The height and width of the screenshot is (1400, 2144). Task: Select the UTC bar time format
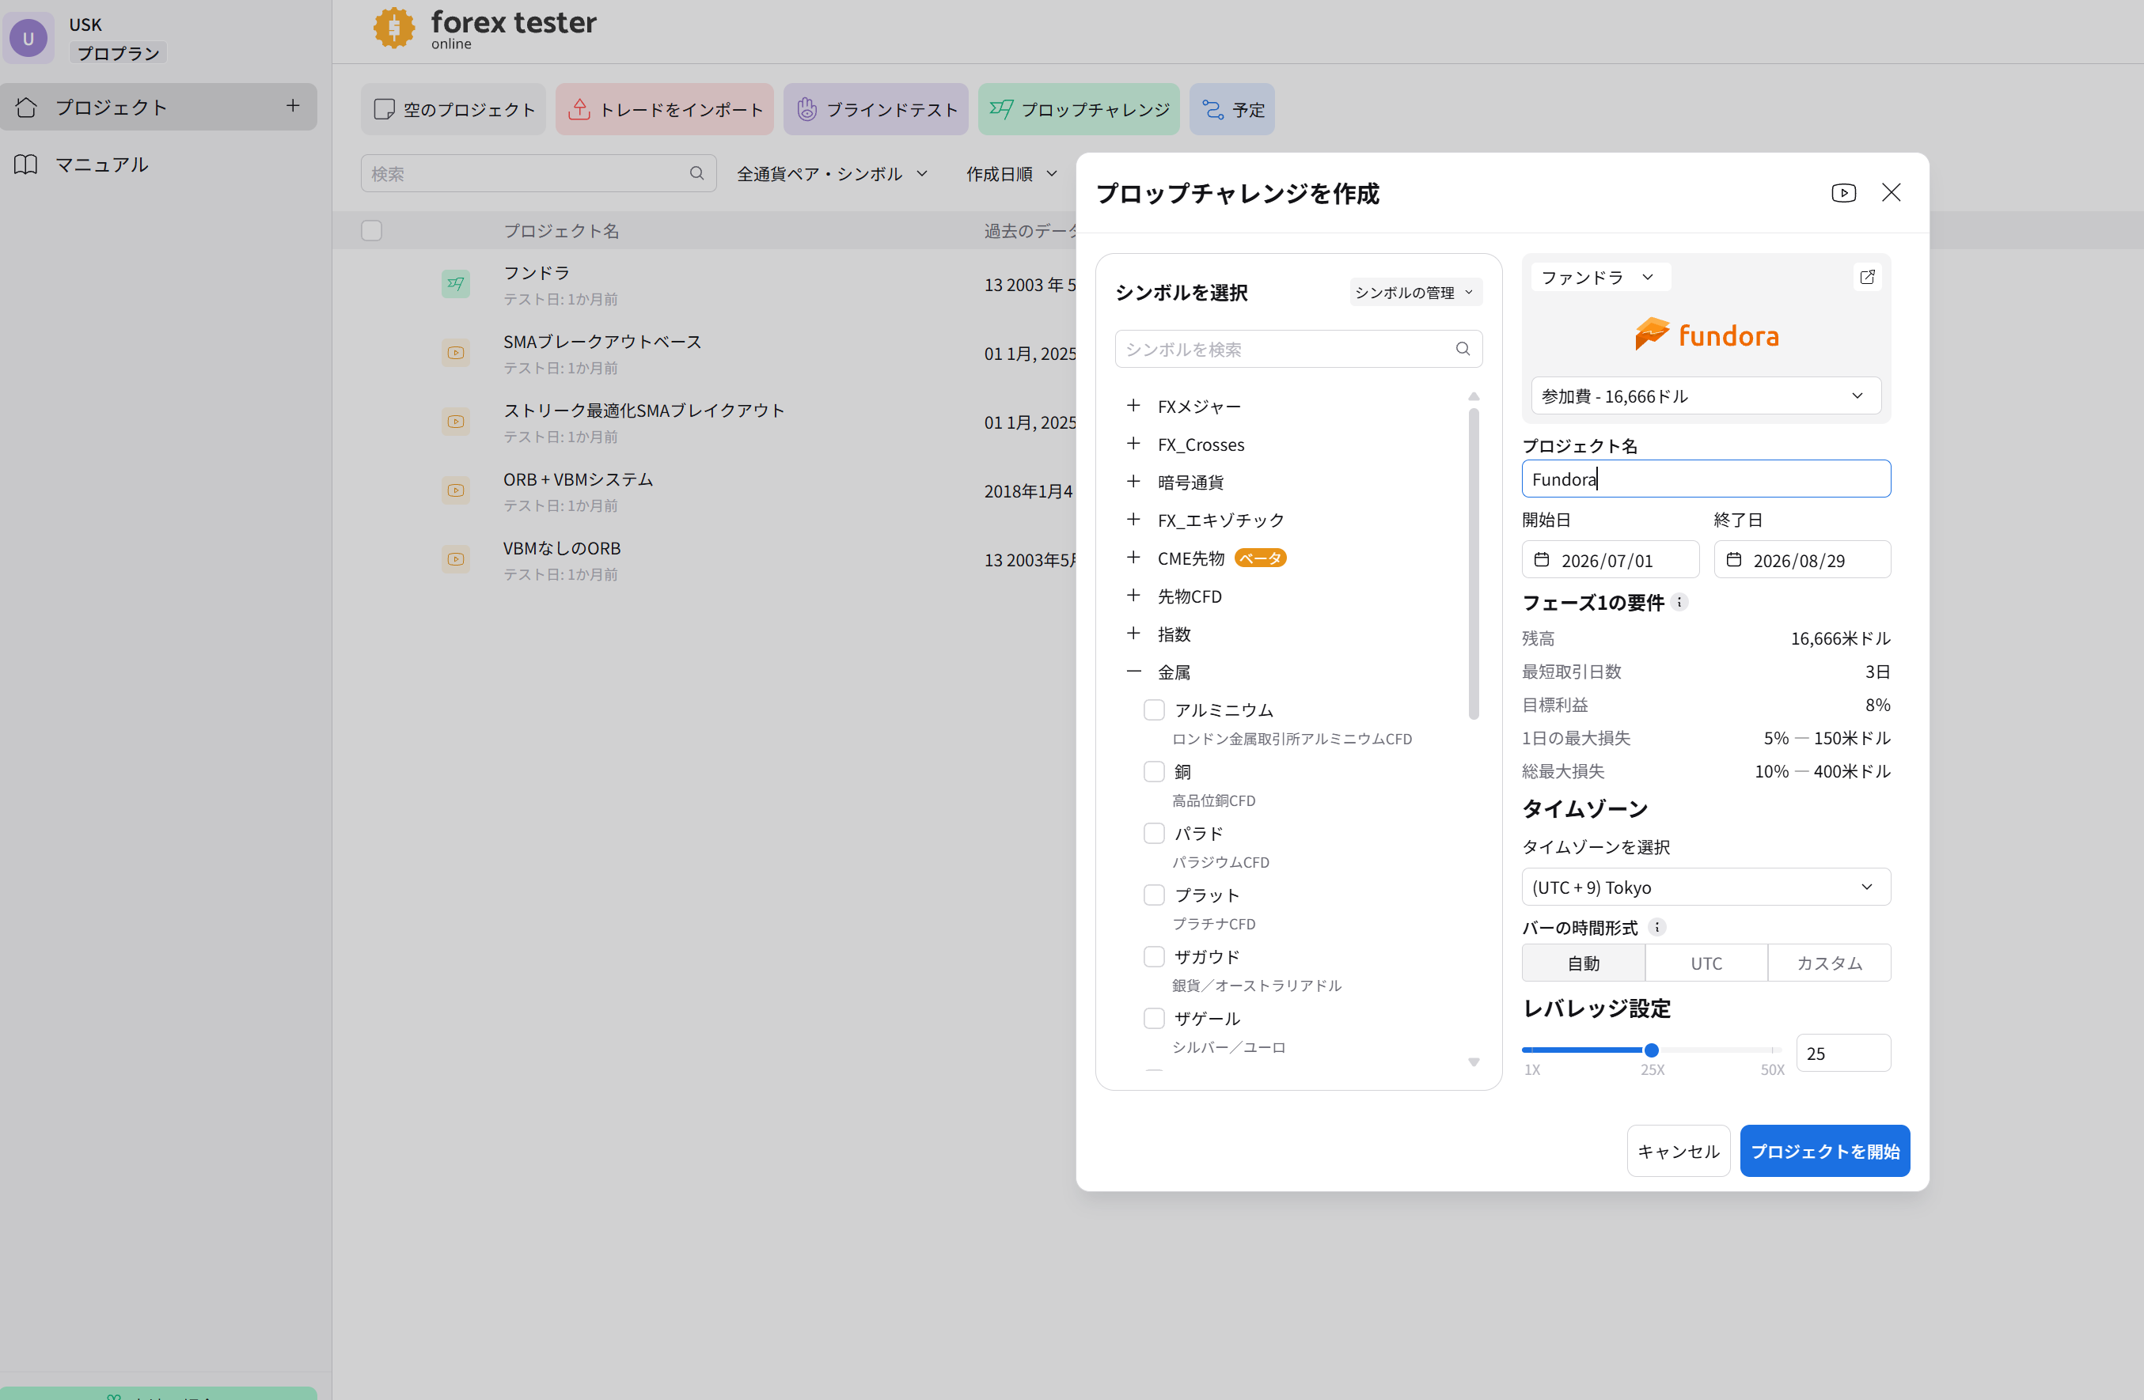tap(1706, 963)
